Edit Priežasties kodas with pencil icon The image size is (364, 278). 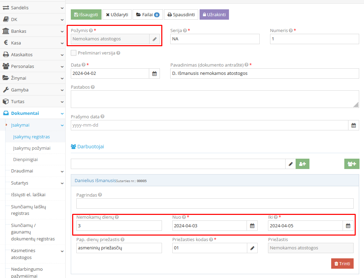pos(252,248)
